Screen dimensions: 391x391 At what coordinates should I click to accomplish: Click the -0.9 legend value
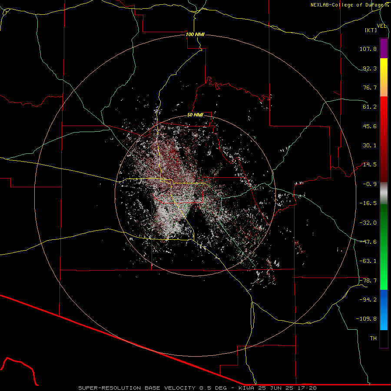(370, 184)
